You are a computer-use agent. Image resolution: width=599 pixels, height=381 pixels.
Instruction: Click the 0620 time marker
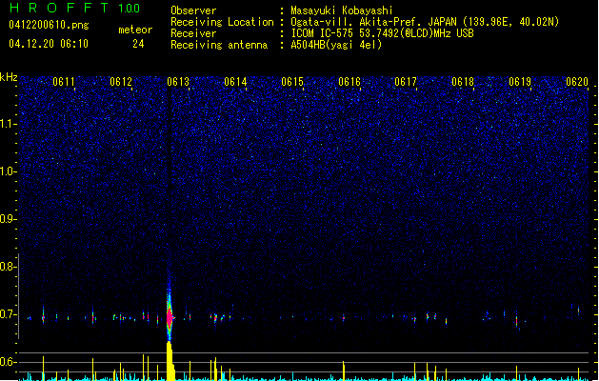(577, 82)
